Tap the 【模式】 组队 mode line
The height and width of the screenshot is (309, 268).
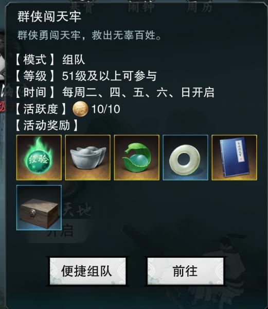(50, 60)
